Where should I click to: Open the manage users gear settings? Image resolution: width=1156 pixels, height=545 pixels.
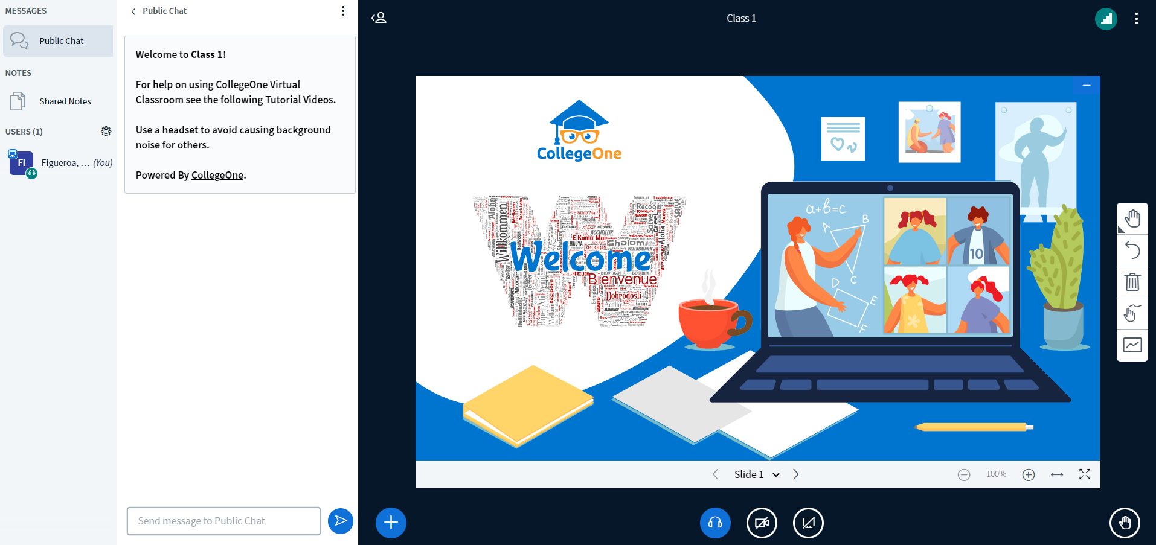pos(106,132)
